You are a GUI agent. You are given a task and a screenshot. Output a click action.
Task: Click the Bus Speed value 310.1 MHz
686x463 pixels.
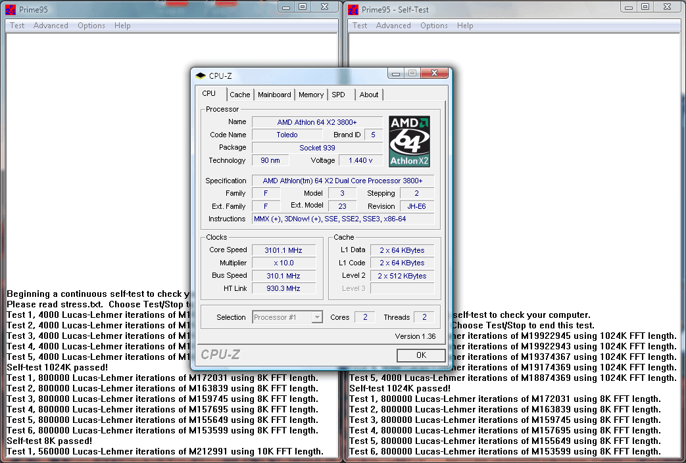[x=283, y=276]
